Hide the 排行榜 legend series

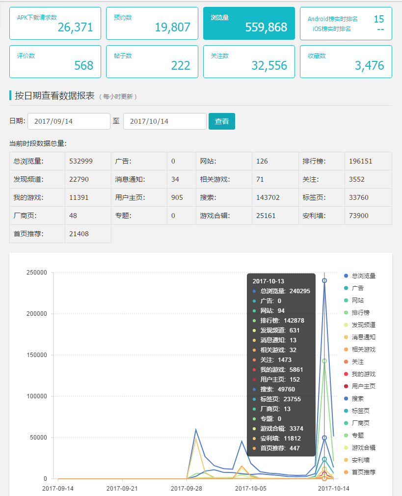[356, 312]
